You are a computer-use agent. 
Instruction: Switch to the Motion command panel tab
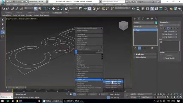148,19
